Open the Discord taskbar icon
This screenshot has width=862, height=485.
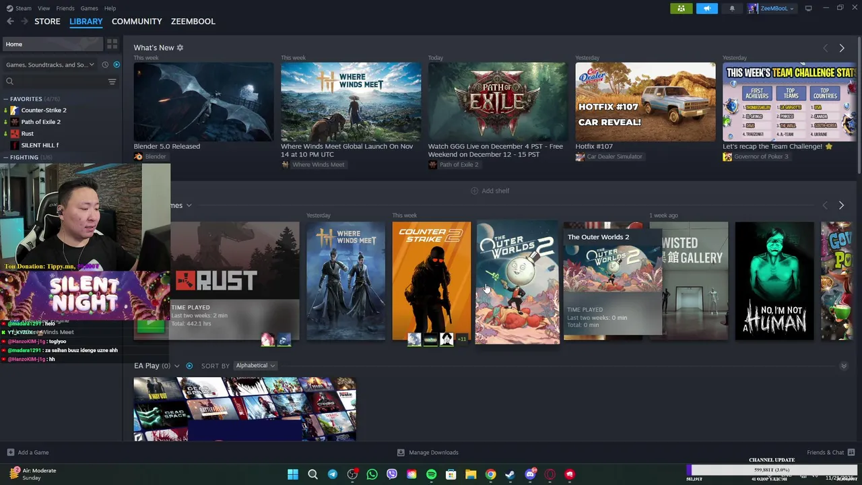[530, 474]
